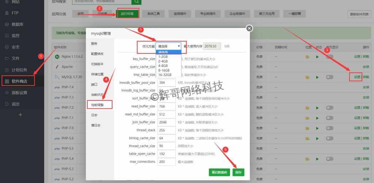Click the 安全 shield sidebar icon
The image size is (374, 183).
[x=7, y=47]
